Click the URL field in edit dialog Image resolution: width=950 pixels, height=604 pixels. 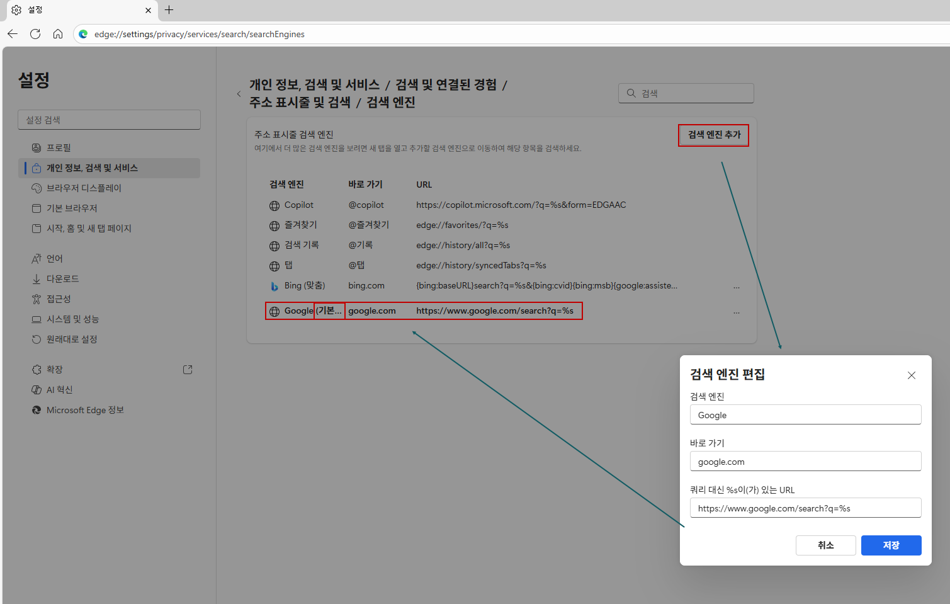pos(805,508)
